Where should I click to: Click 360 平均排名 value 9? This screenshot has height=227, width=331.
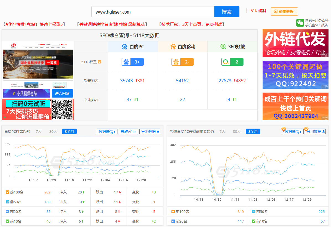tap(229, 100)
